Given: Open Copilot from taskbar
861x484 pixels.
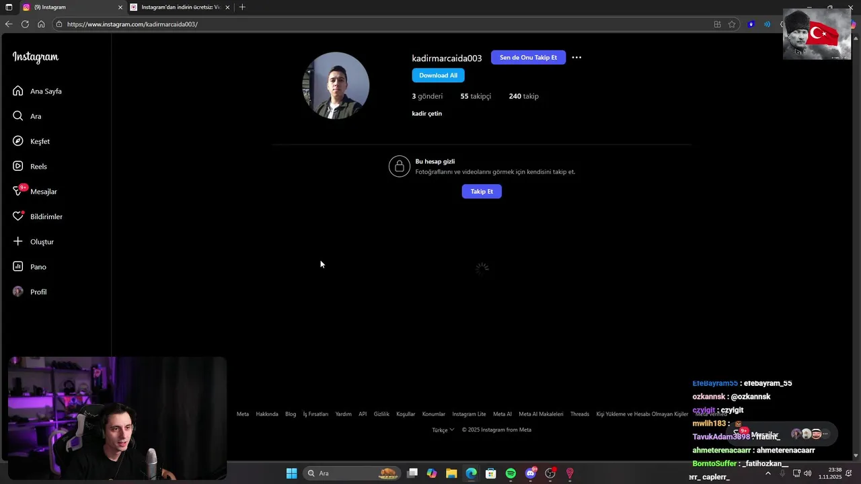Looking at the screenshot, I should coord(432,473).
